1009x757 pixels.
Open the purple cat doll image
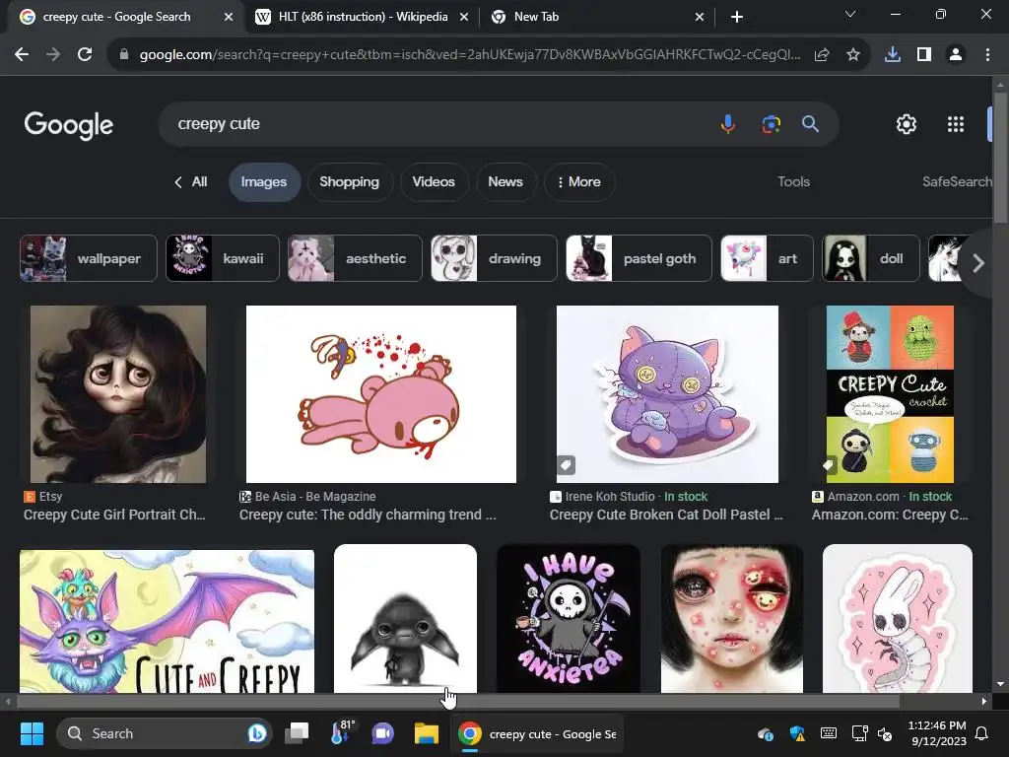tap(667, 394)
